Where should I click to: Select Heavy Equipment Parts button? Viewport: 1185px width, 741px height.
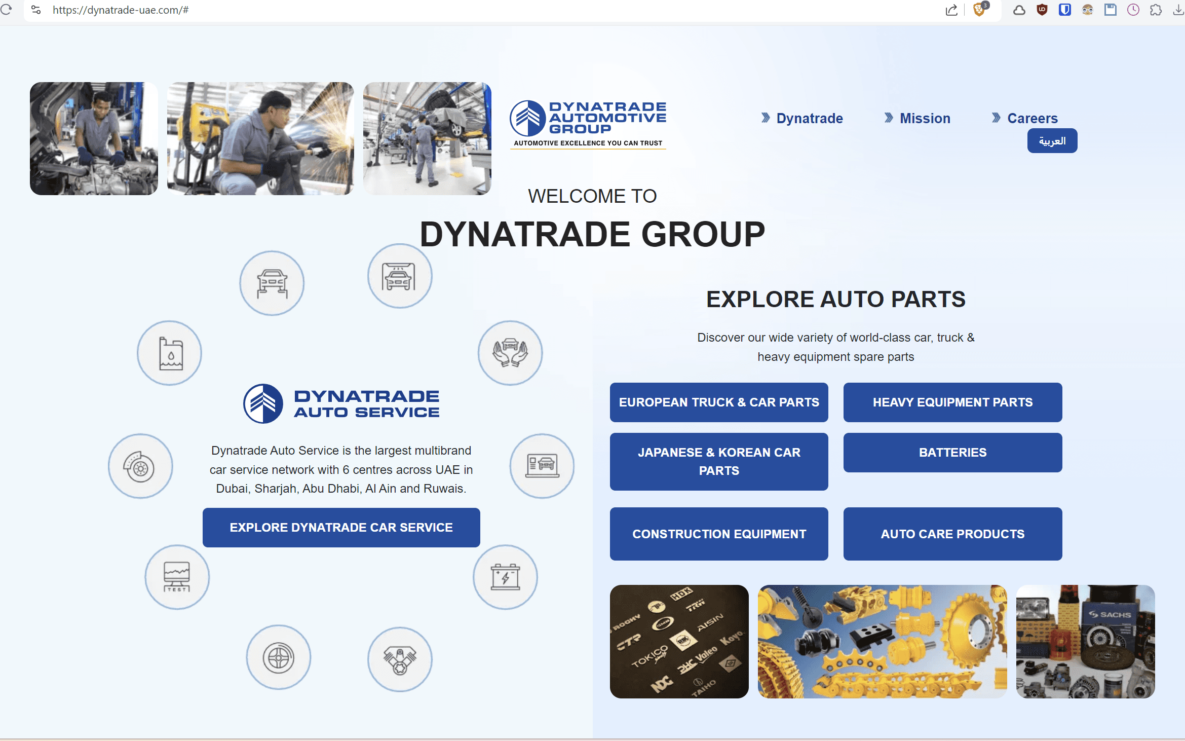point(952,402)
